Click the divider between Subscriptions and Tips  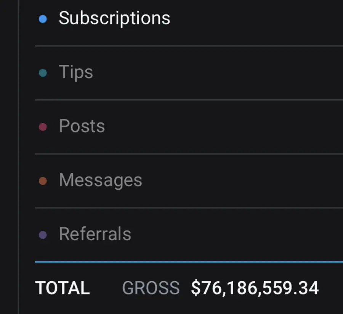click(189, 46)
